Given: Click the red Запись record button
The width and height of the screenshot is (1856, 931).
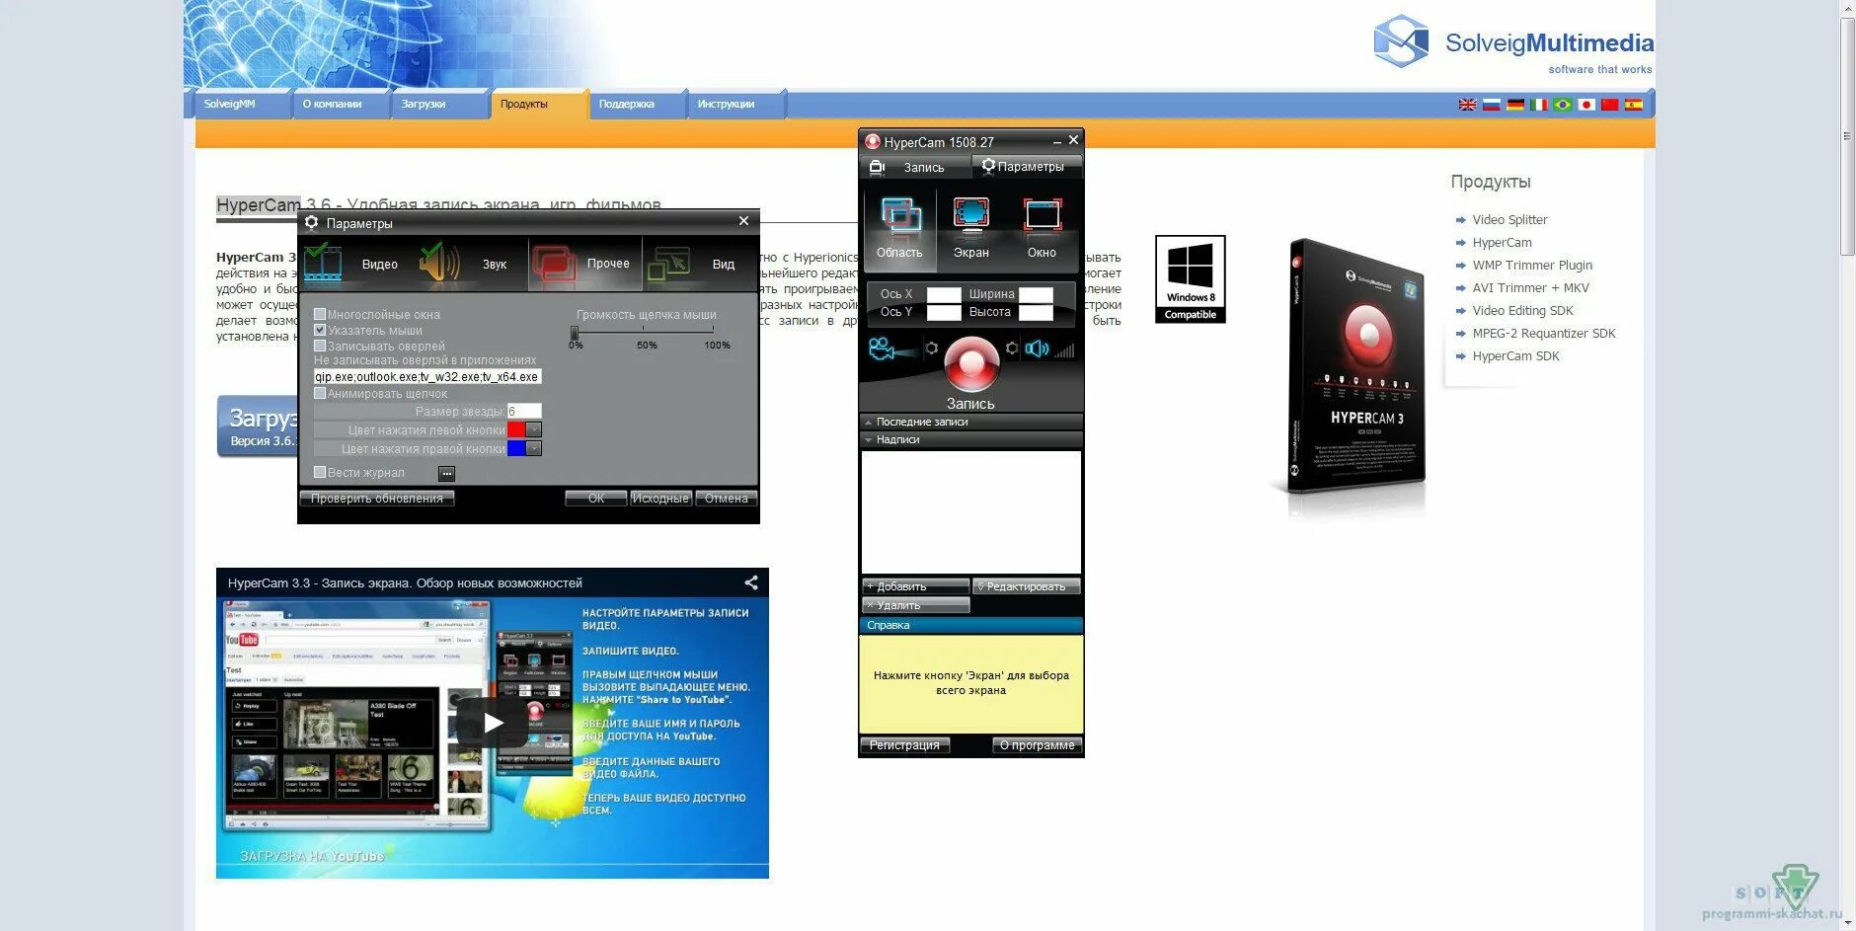Looking at the screenshot, I should (x=971, y=364).
